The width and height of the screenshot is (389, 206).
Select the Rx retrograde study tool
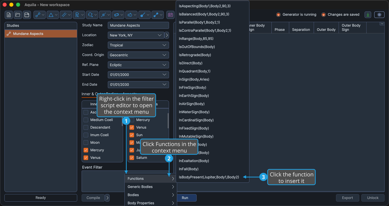(x=79, y=15)
